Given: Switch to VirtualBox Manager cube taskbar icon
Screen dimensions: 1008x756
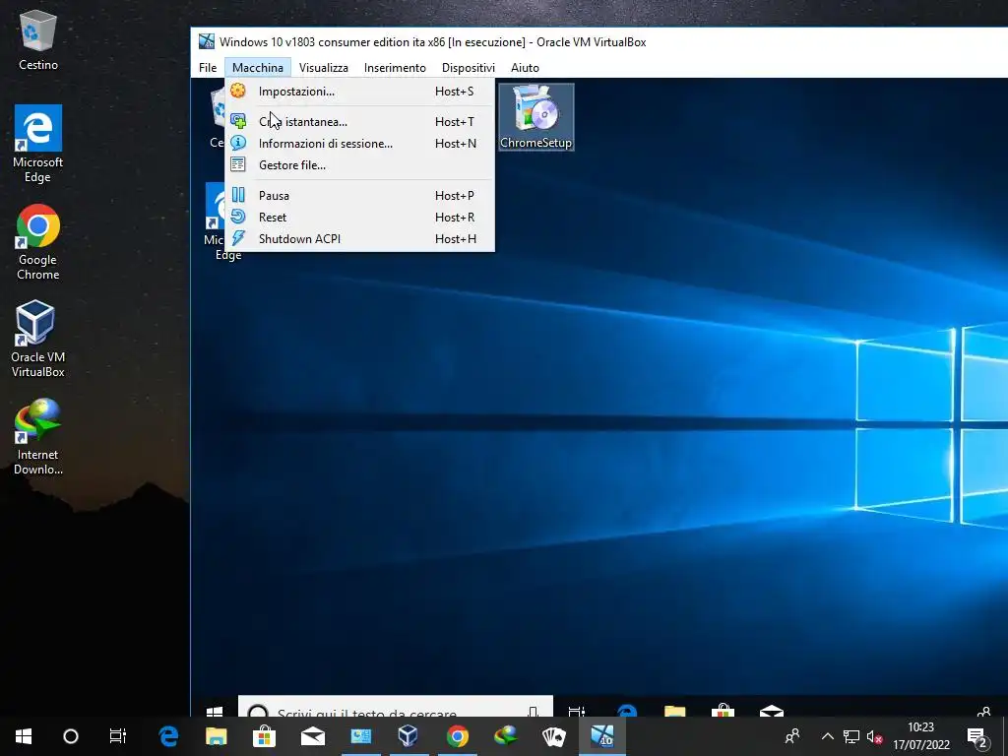Looking at the screenshot, I should [409, 736].
